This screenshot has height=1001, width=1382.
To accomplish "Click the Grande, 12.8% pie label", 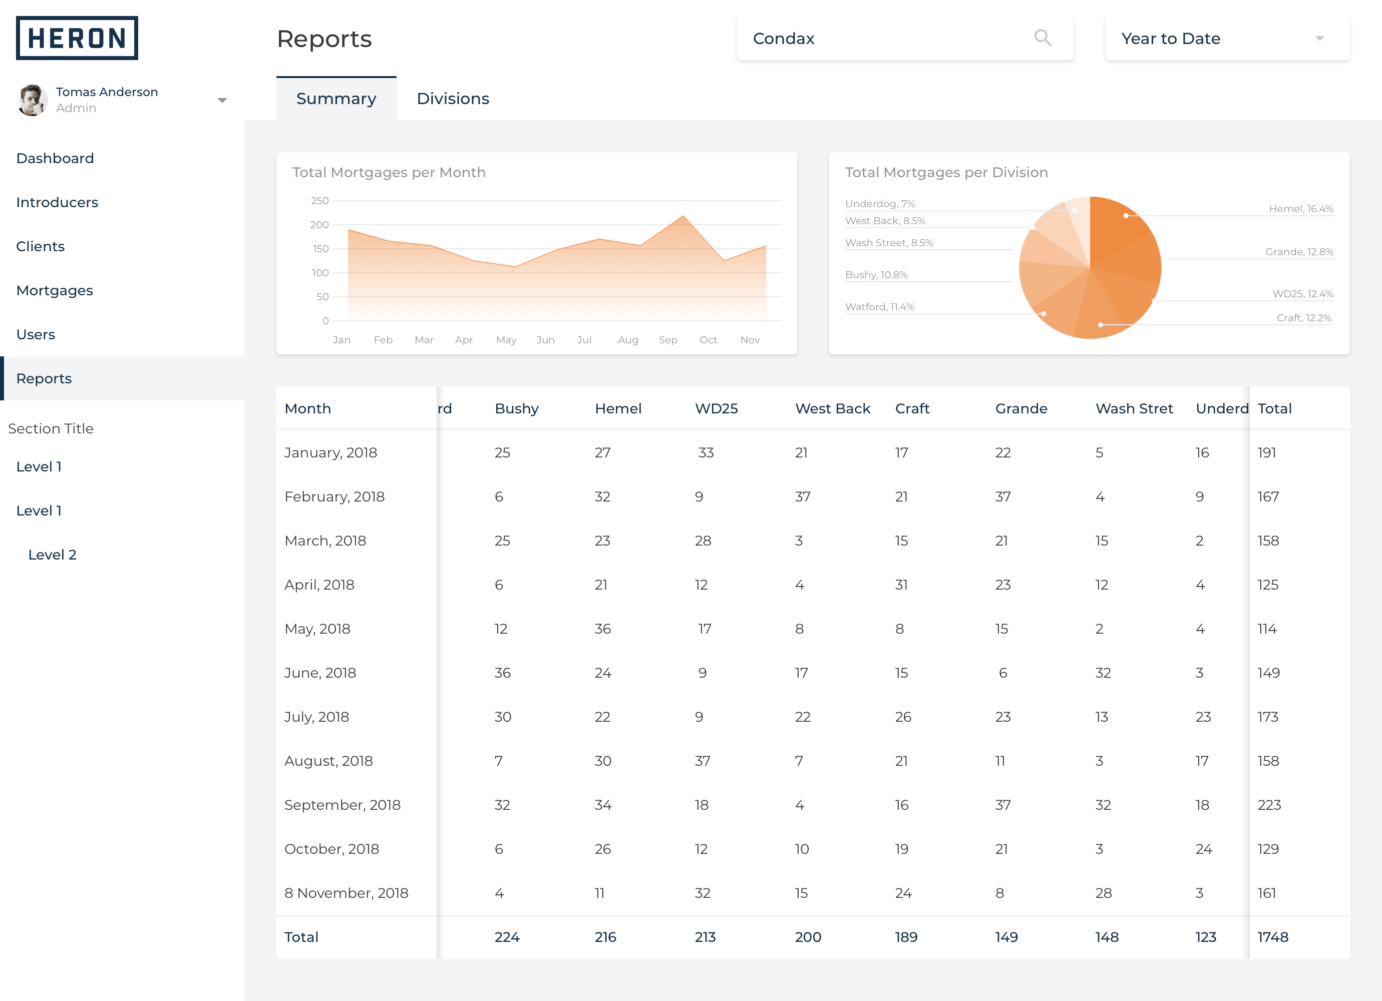I will [x=1299, y=252].
